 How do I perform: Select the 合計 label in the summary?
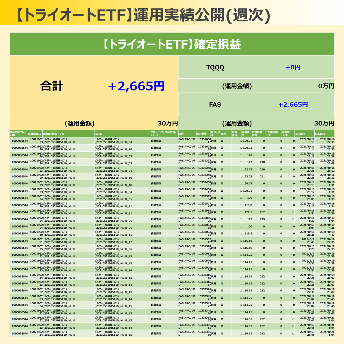[52, 86]
